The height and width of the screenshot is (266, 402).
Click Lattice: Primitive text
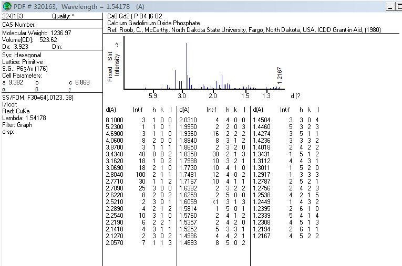(x=23, y=62)
